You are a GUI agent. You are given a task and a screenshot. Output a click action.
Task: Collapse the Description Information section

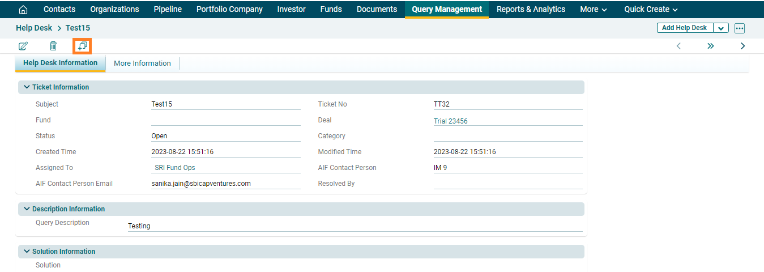coord(27,209)
